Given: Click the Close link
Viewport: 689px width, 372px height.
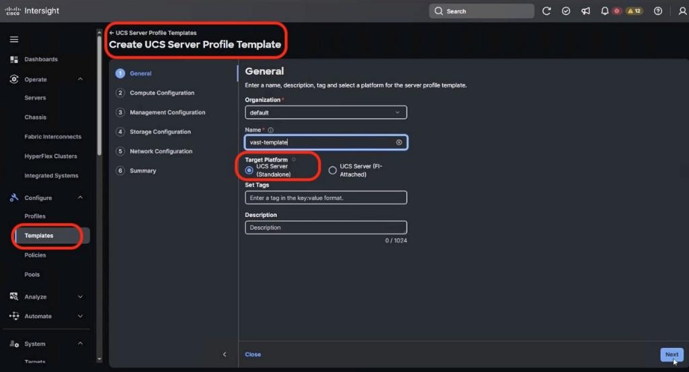Looking at the screenshot, I should point(253,355).
